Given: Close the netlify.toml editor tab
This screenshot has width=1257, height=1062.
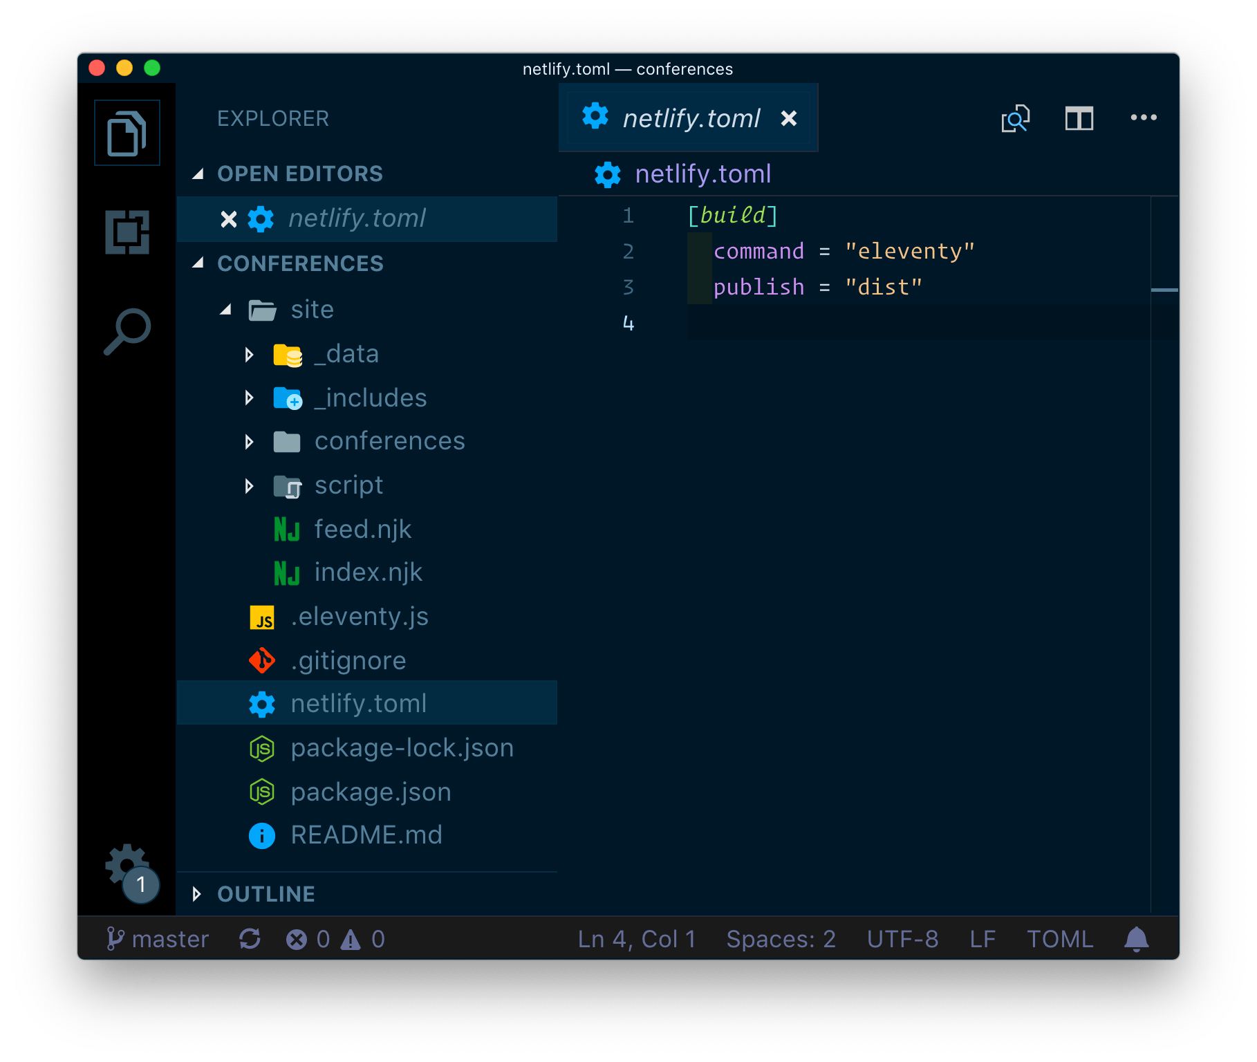Looking at the screenshot, I should (x=789, y=118).
